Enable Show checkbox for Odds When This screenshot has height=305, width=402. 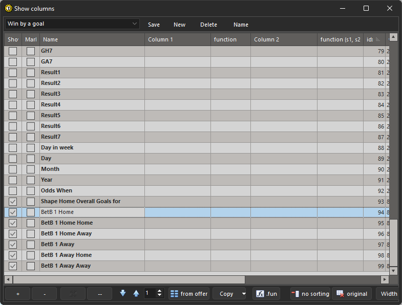pyautogui.click(x=13, y=191)
